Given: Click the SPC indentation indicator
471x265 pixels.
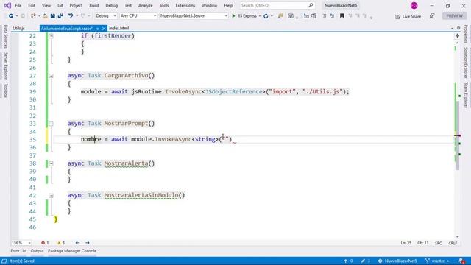Looking at the screenshot, I should coord(439,243).
